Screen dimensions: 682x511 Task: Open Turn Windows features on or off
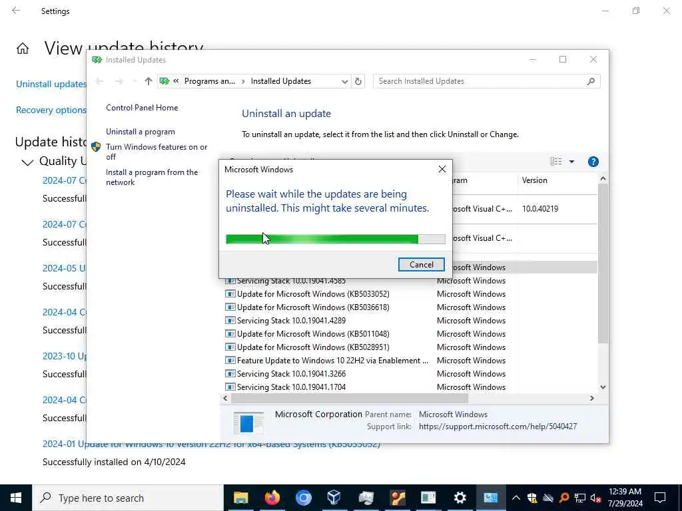(157, 152)
